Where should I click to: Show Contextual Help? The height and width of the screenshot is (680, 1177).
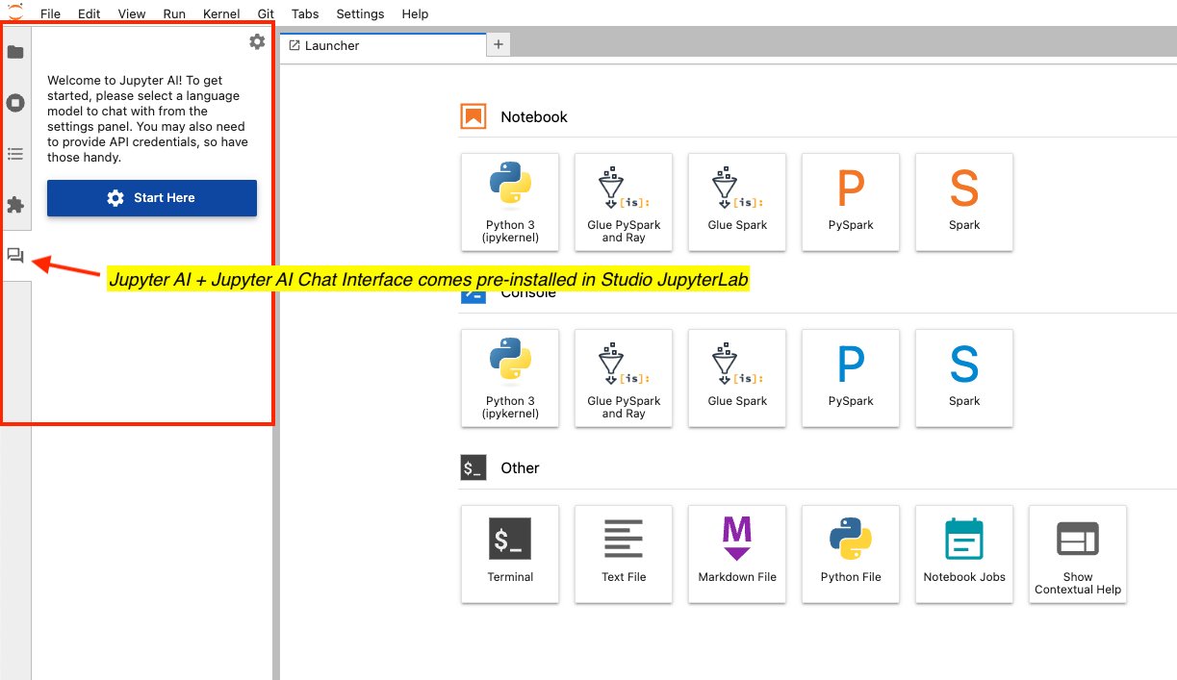[1078, 555]
